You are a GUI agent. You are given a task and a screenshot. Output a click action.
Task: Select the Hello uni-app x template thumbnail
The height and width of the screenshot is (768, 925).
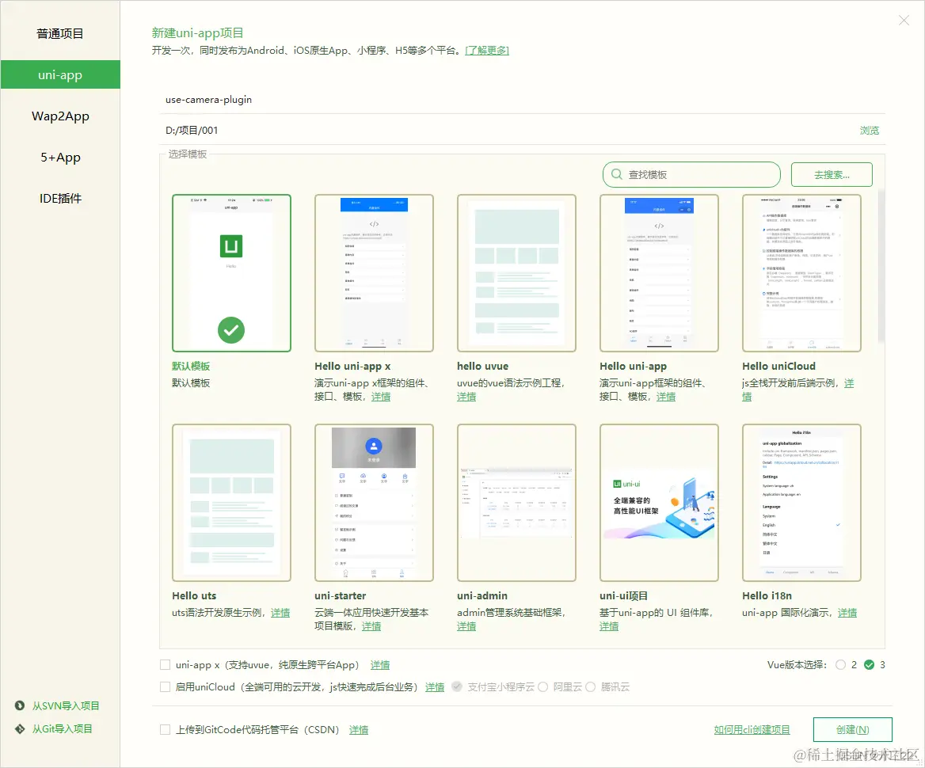[374, 273]
